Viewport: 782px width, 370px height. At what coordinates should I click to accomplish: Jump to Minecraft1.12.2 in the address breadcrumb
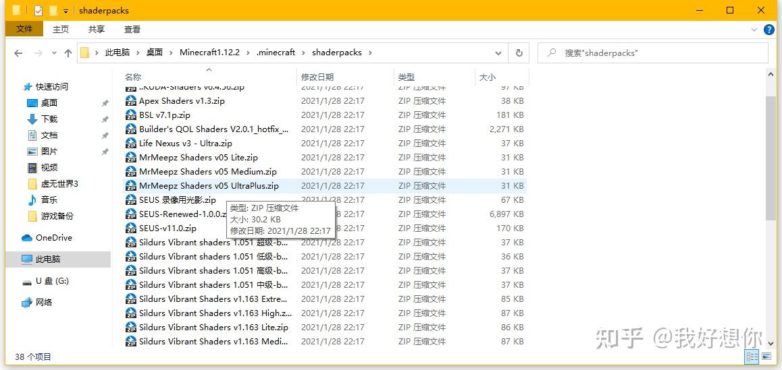tap(209, 53)
